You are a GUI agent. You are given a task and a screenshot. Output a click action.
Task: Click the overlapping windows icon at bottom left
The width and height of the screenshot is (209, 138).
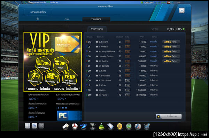click(x=34, y=126)
